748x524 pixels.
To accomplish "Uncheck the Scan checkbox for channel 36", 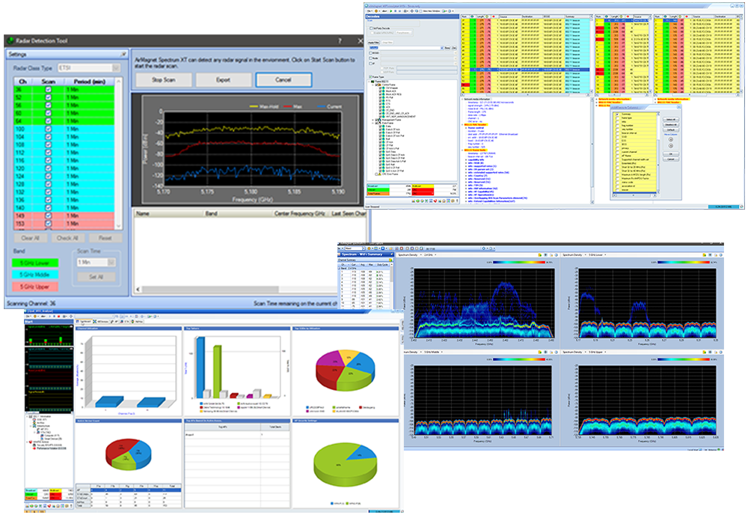I will (x=48, y=90).
